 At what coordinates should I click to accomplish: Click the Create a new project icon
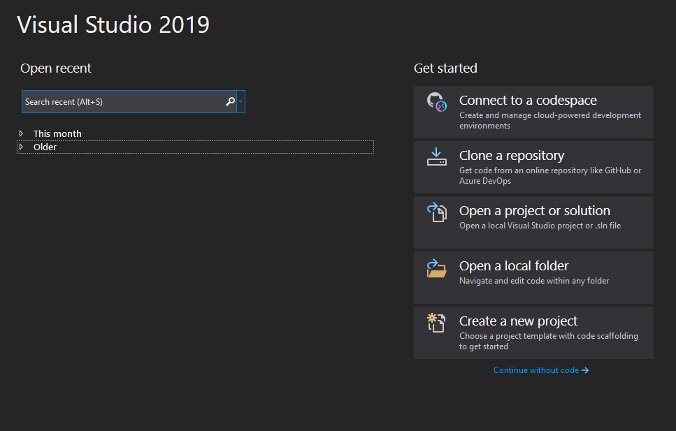tap(436, 323)
